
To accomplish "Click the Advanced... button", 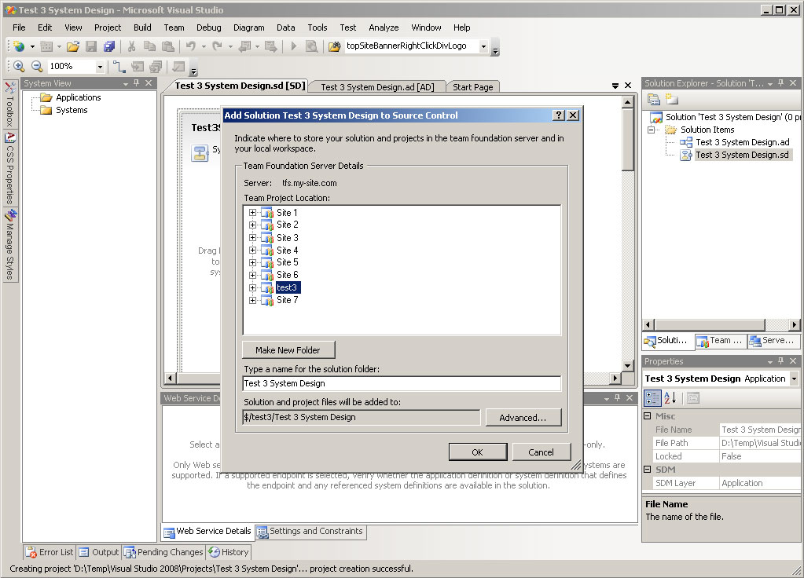I will pyautogui.click(x=523, y=418).
